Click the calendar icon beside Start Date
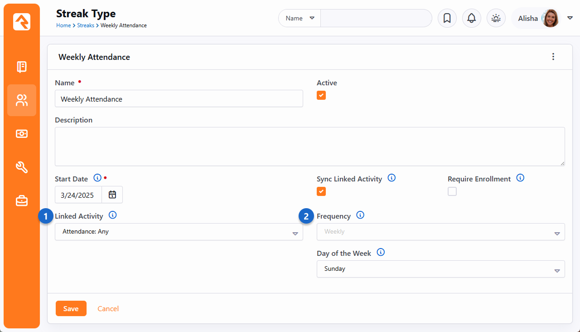This screenshot has height=332, width=580. (112, 195)
